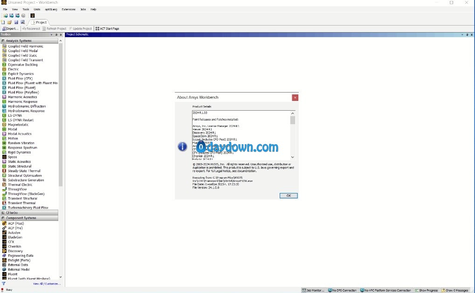Click the grey sphere toolbar icon
475x293 pixels.
[23, 16]
